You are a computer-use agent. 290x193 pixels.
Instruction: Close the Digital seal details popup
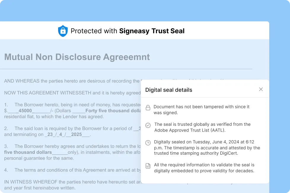click(x=261, y=89)
